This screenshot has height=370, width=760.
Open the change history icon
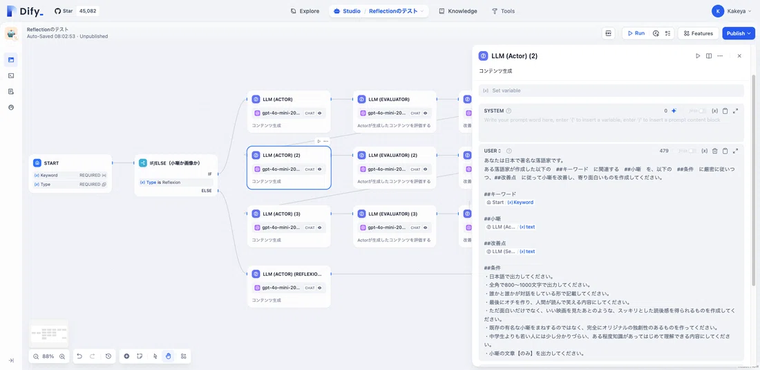tap(108, 356)
